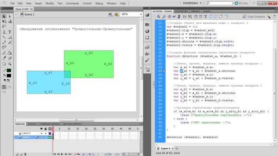The image size is (278, 156).
Task: Switch to Properties tab
Action: 181,11
